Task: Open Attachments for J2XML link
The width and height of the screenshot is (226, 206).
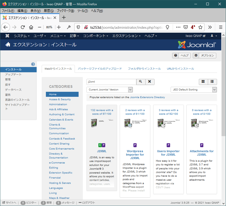Action: [202, 153]
